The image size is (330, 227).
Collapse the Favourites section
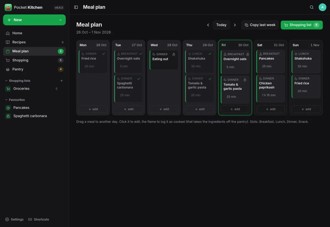tap(15, 100)
